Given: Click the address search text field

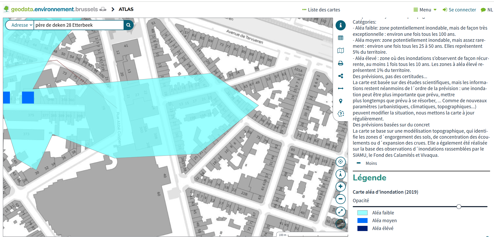Looking at the screenshot, I should click(79, 25).
